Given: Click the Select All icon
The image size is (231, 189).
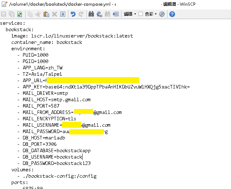Looking at the screenshot, I should [x=62, y=14].
